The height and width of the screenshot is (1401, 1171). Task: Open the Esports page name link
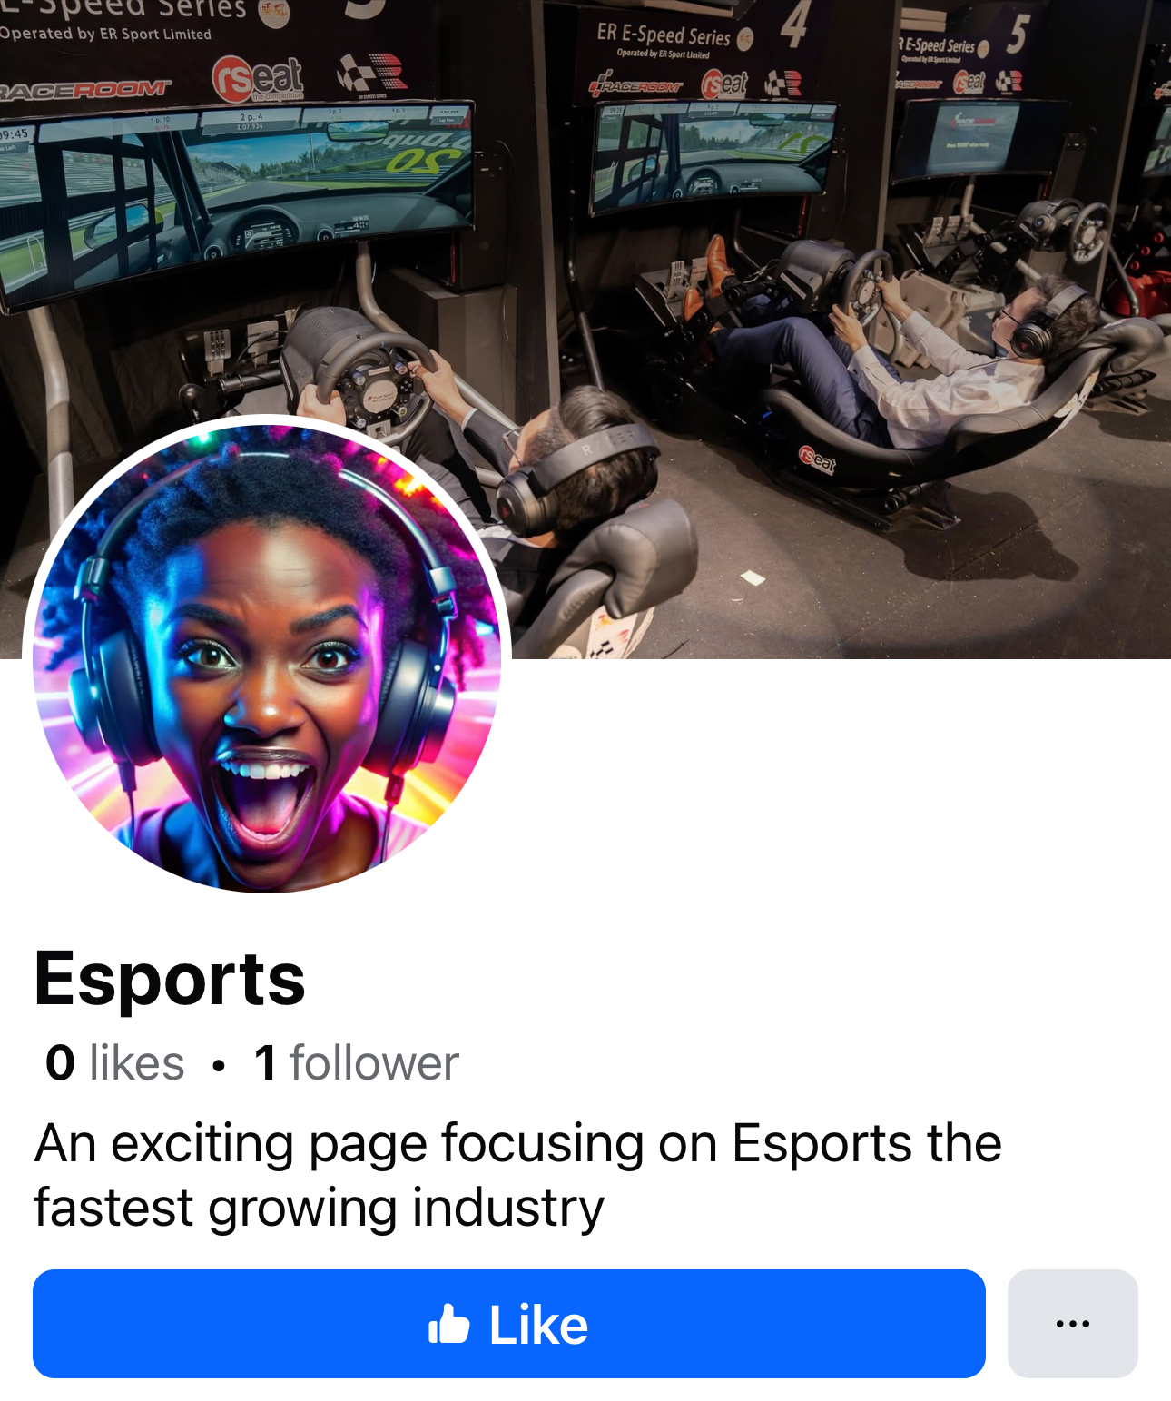(x=170, y=979)
